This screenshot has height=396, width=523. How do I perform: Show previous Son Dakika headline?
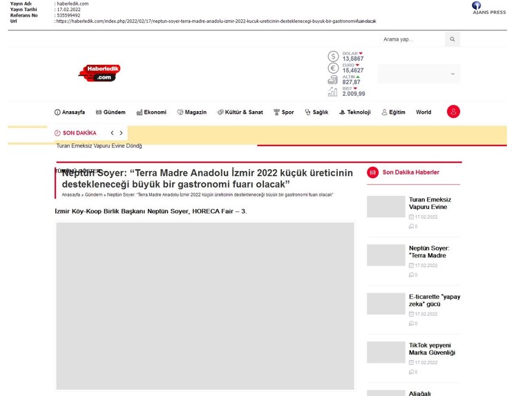click(112, 133)
